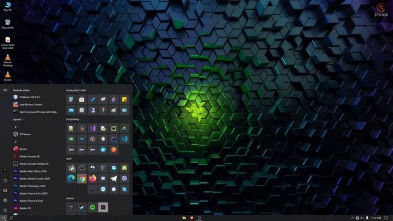The width and height of the screenshot is (393, 221).
Task: Open the Documents icon in Start rail
Action: (5, 180)
